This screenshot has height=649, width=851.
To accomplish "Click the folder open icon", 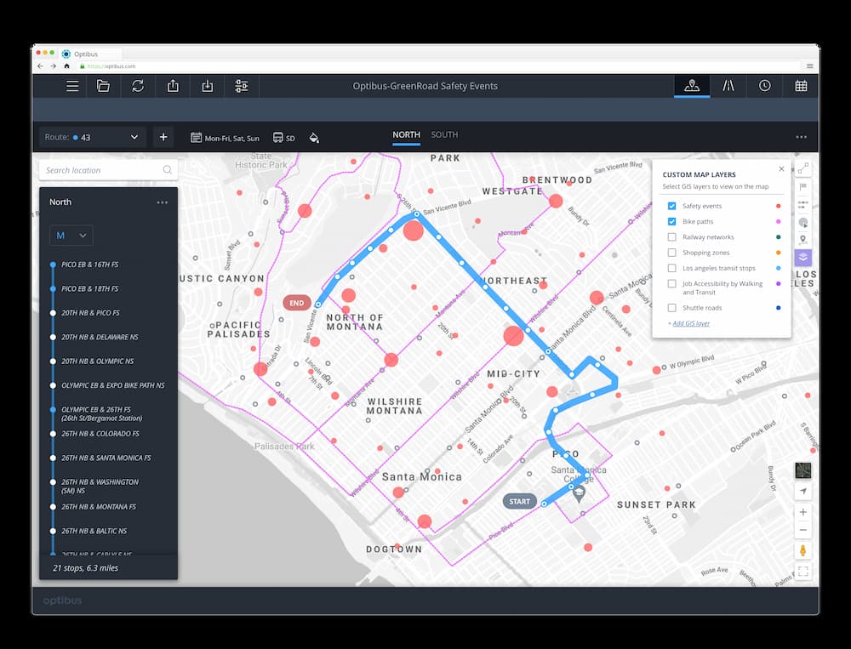I will [104, 86].
